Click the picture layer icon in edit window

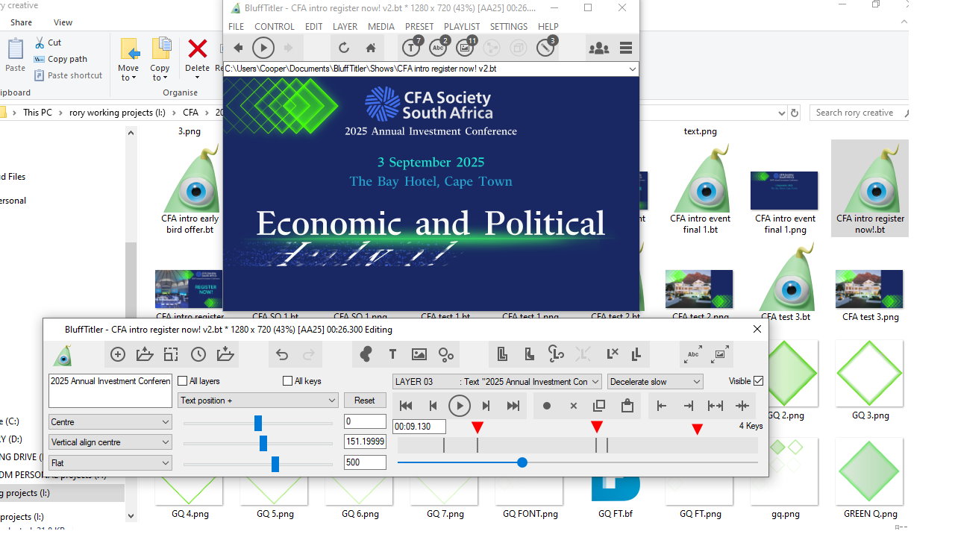click(x=419, y=355)
